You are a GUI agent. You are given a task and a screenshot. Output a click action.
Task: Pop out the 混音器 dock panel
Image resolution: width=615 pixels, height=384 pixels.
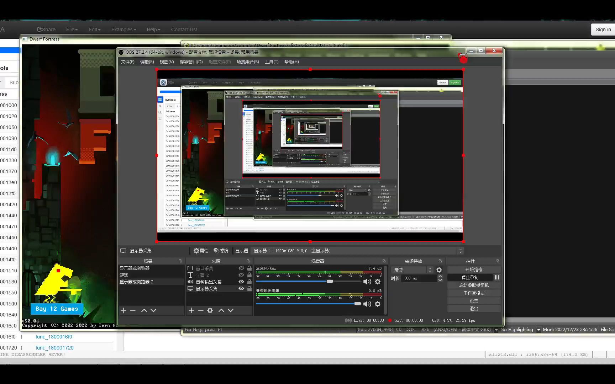click(384, 261)
